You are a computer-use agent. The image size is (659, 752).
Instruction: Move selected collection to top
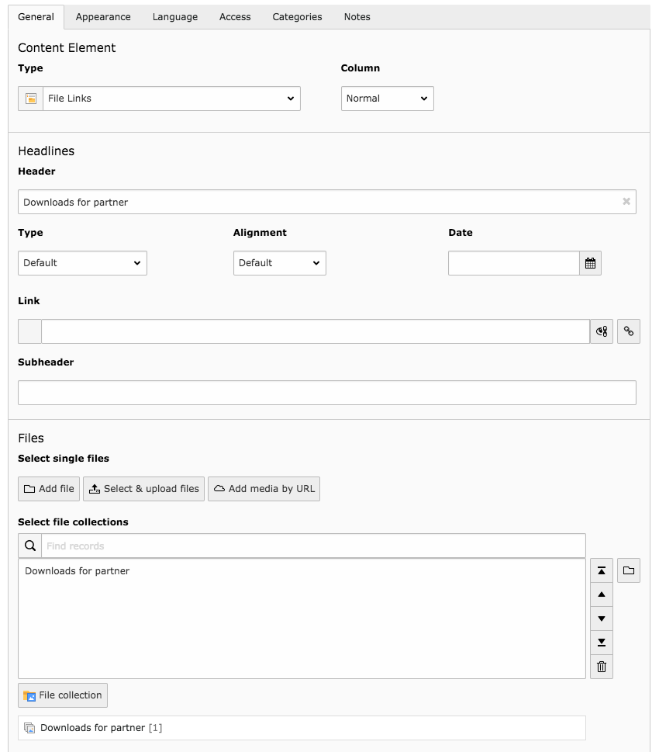pos(601,571)
